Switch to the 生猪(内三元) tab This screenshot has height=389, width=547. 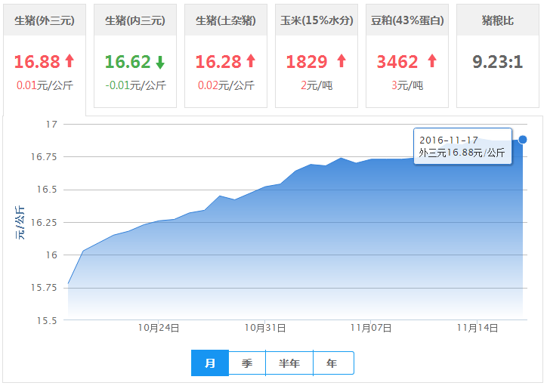[x=134, y=20]
